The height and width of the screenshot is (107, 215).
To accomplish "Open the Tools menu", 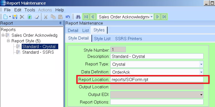I will tap(30, 10).
